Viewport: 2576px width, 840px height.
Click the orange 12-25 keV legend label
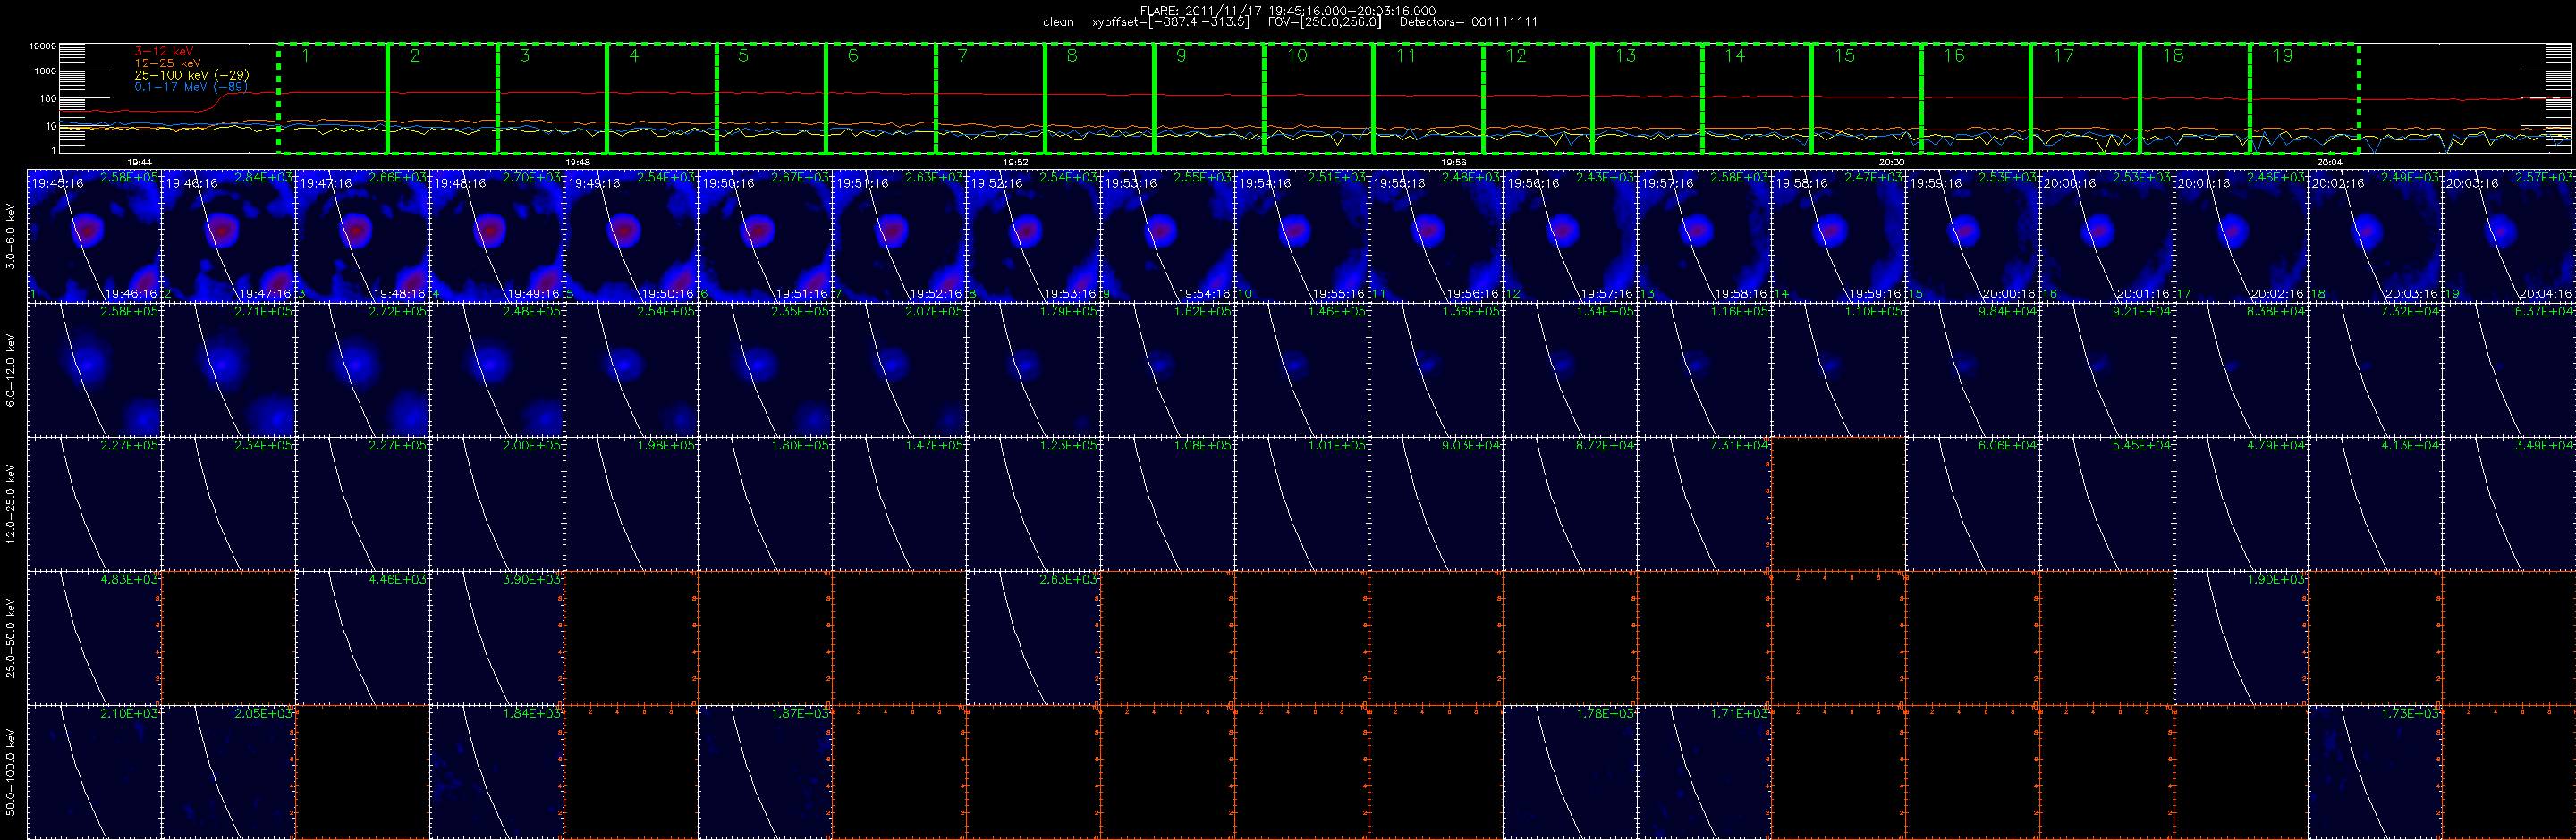coord(167,63)
